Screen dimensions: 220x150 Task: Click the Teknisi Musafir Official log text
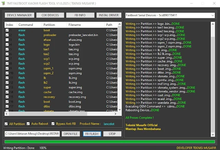point(142,125)
